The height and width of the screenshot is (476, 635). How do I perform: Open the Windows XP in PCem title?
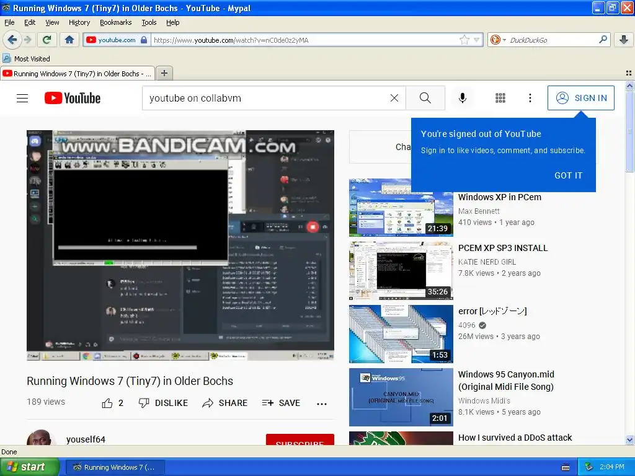point(499,197)
